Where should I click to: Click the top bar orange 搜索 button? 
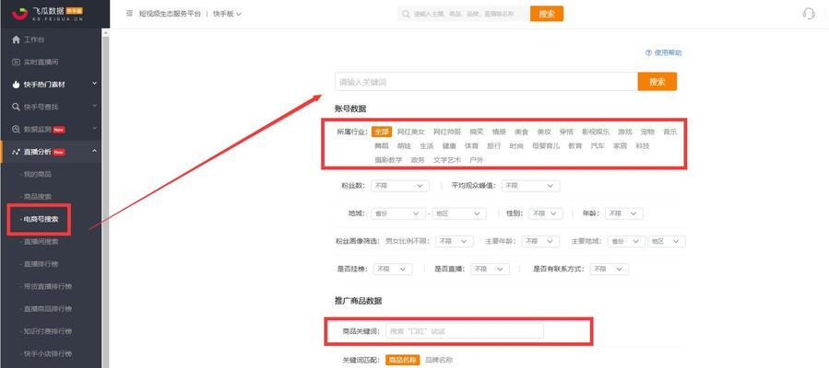[x=547, y=14]
